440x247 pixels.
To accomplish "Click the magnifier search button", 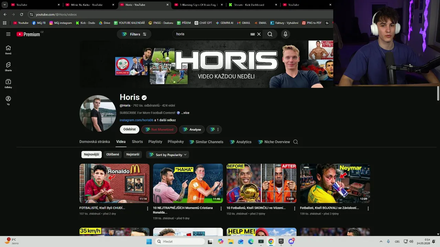I will (270, 34).
